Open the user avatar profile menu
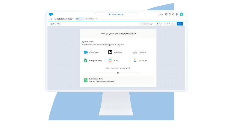The width and height of the screenshot is (230, 129). (x=181, y=14)
